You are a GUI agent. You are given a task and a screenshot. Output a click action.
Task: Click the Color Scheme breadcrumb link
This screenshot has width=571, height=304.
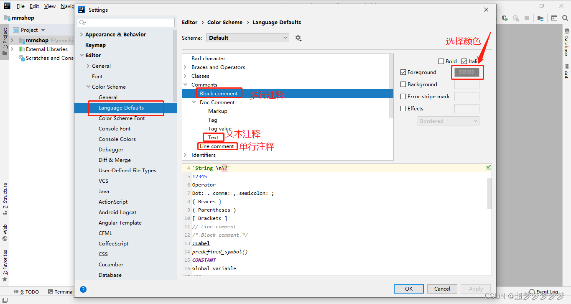225,23
